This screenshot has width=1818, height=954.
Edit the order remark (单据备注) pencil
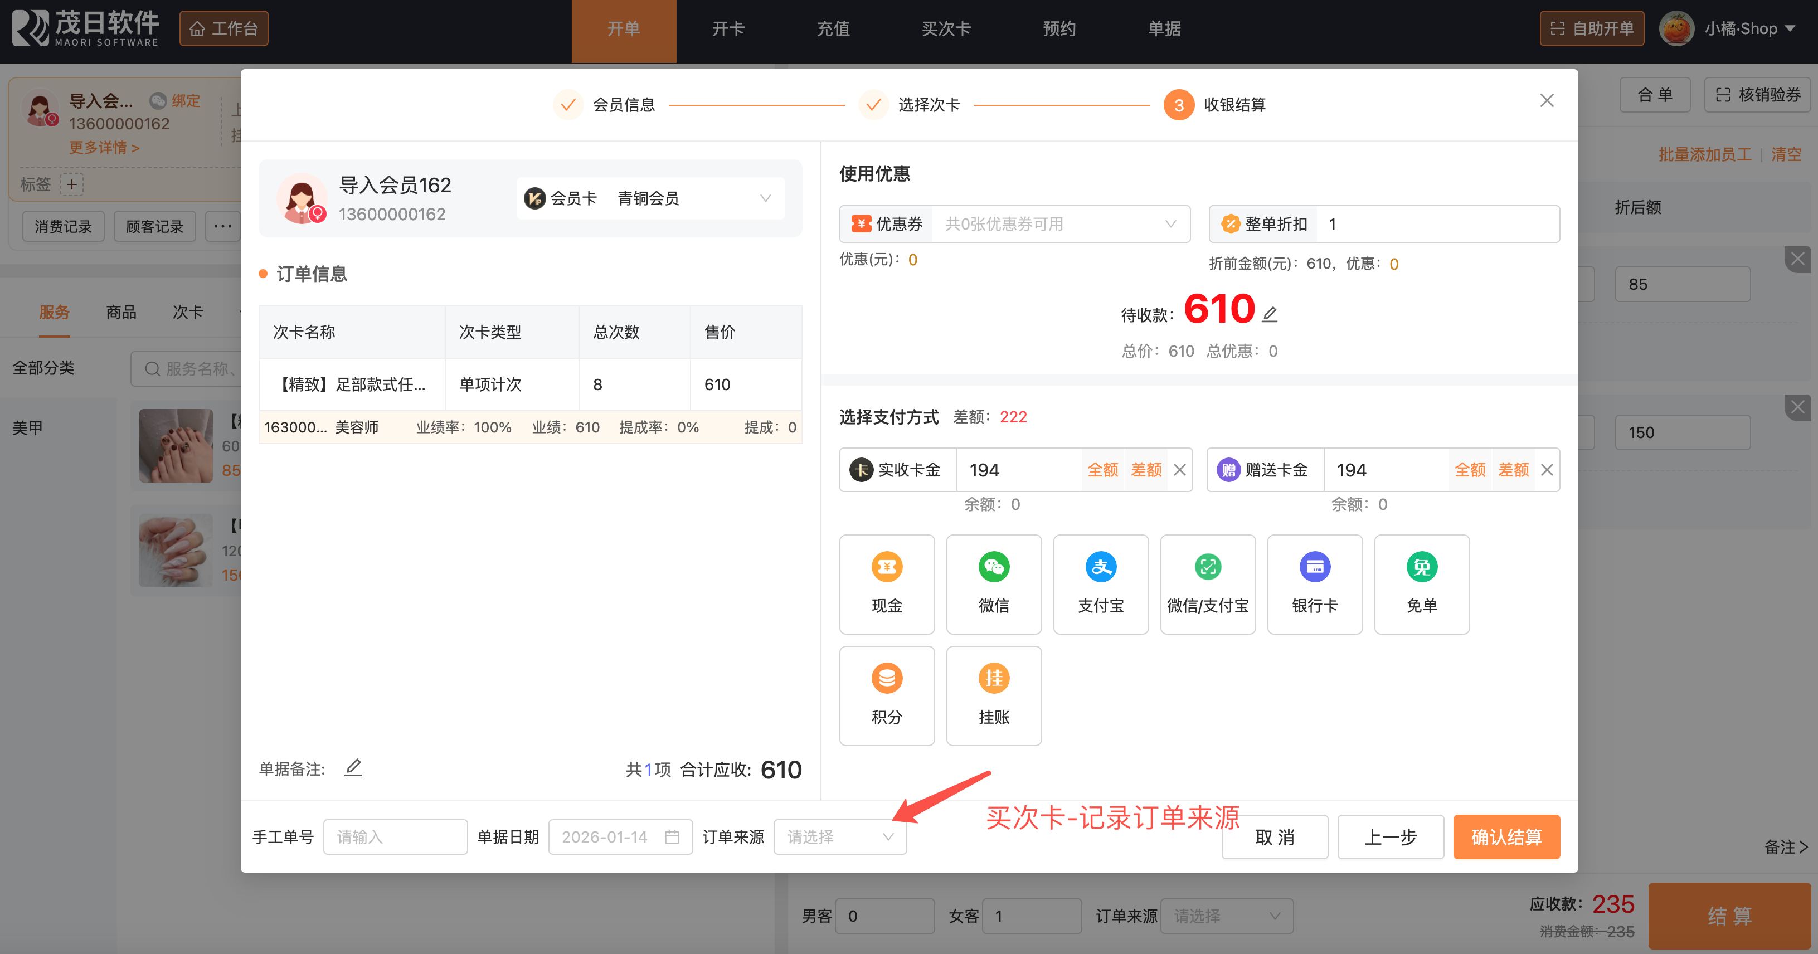click(x=353, y=767)
